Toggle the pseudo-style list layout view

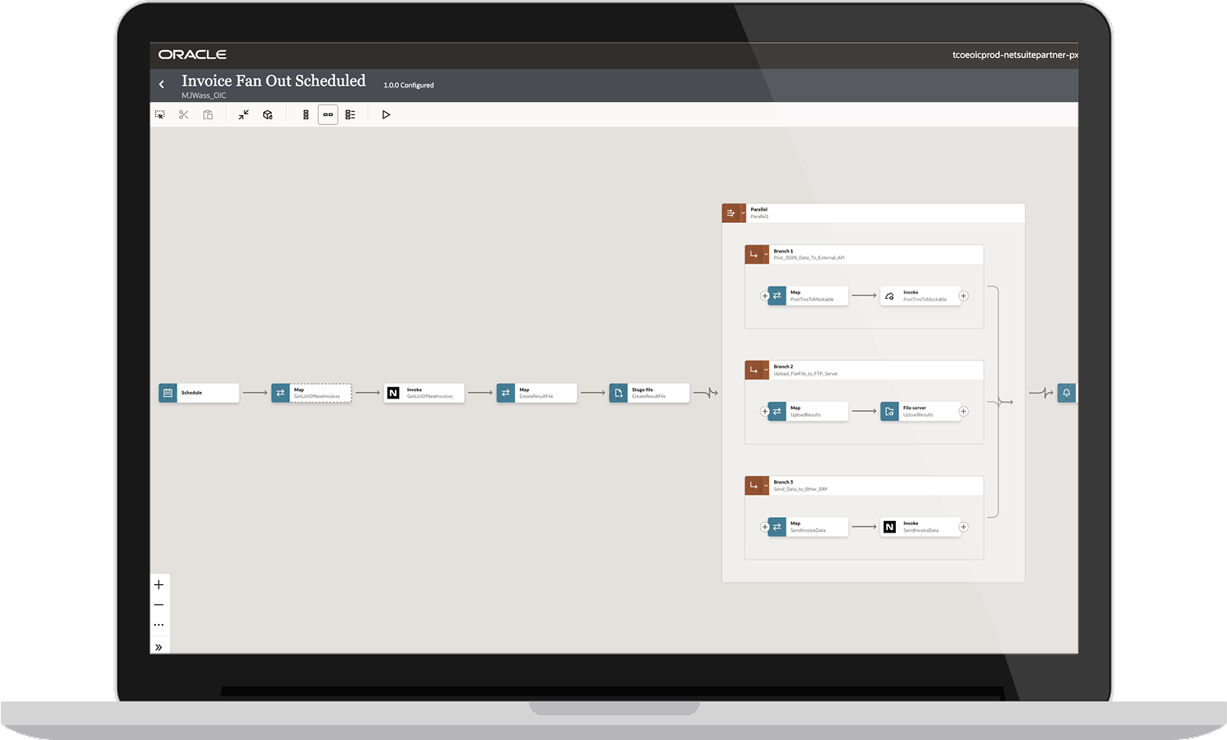[350, 115]
